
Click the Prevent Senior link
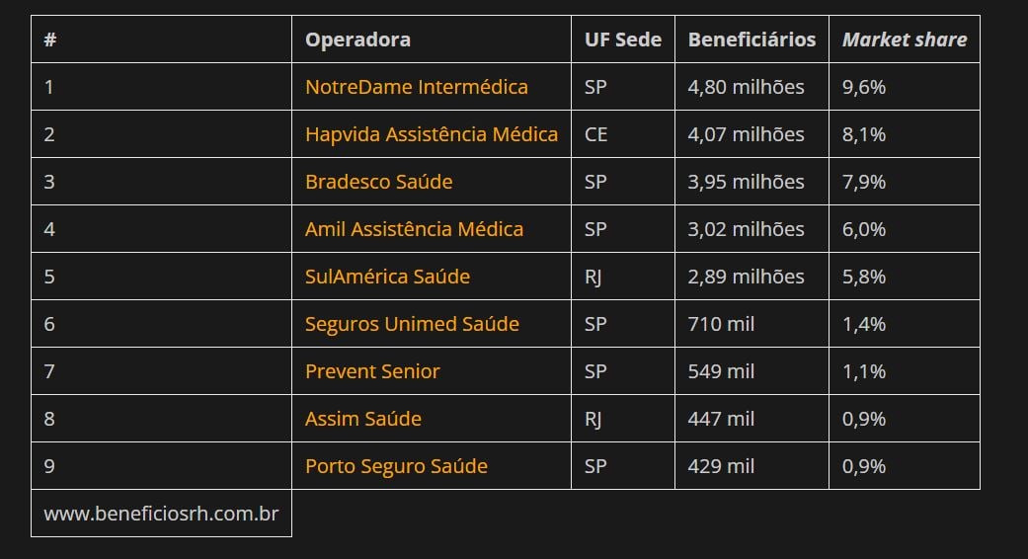point(372,371)
